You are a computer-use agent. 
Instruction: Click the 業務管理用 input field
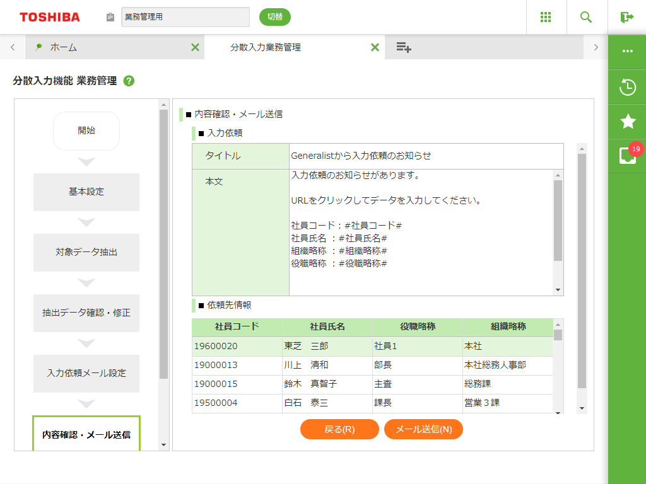[185, 17]
